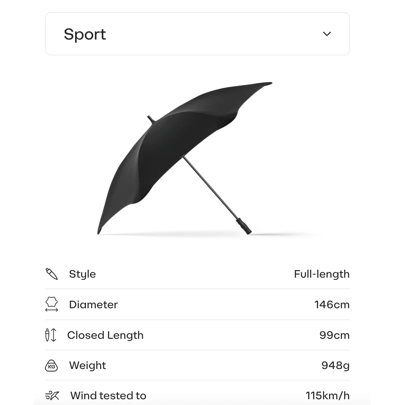This screenshot has width=405, height=405.
Task: Click the Weight row label
Action: [87, 365]
